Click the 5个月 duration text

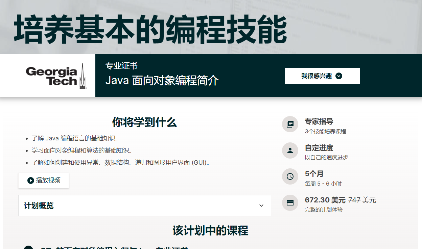(x=314, y=174)
